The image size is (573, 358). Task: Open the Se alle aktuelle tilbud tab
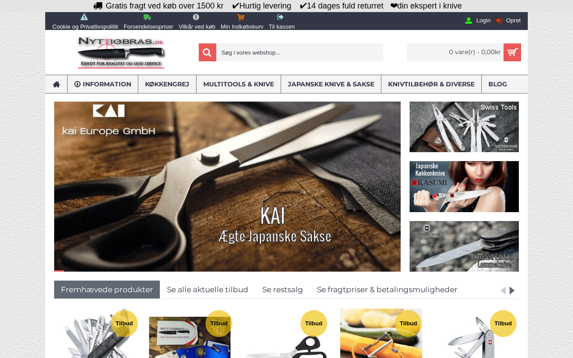pos(208,290)
